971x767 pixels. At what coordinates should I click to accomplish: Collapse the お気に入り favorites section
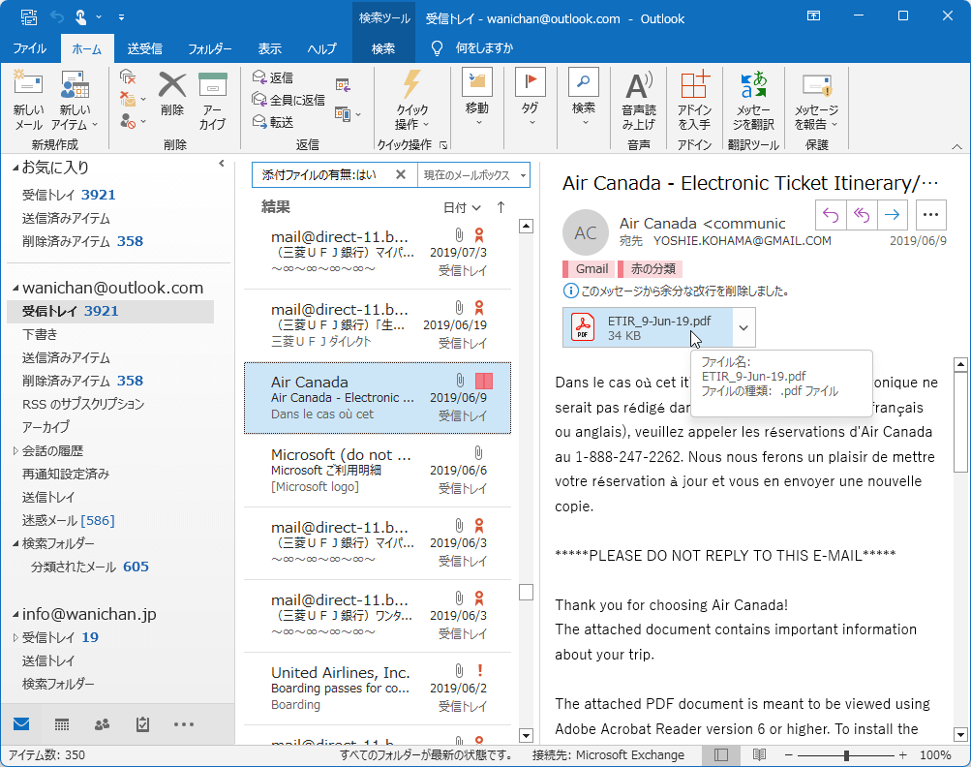(x=15, y=168)
